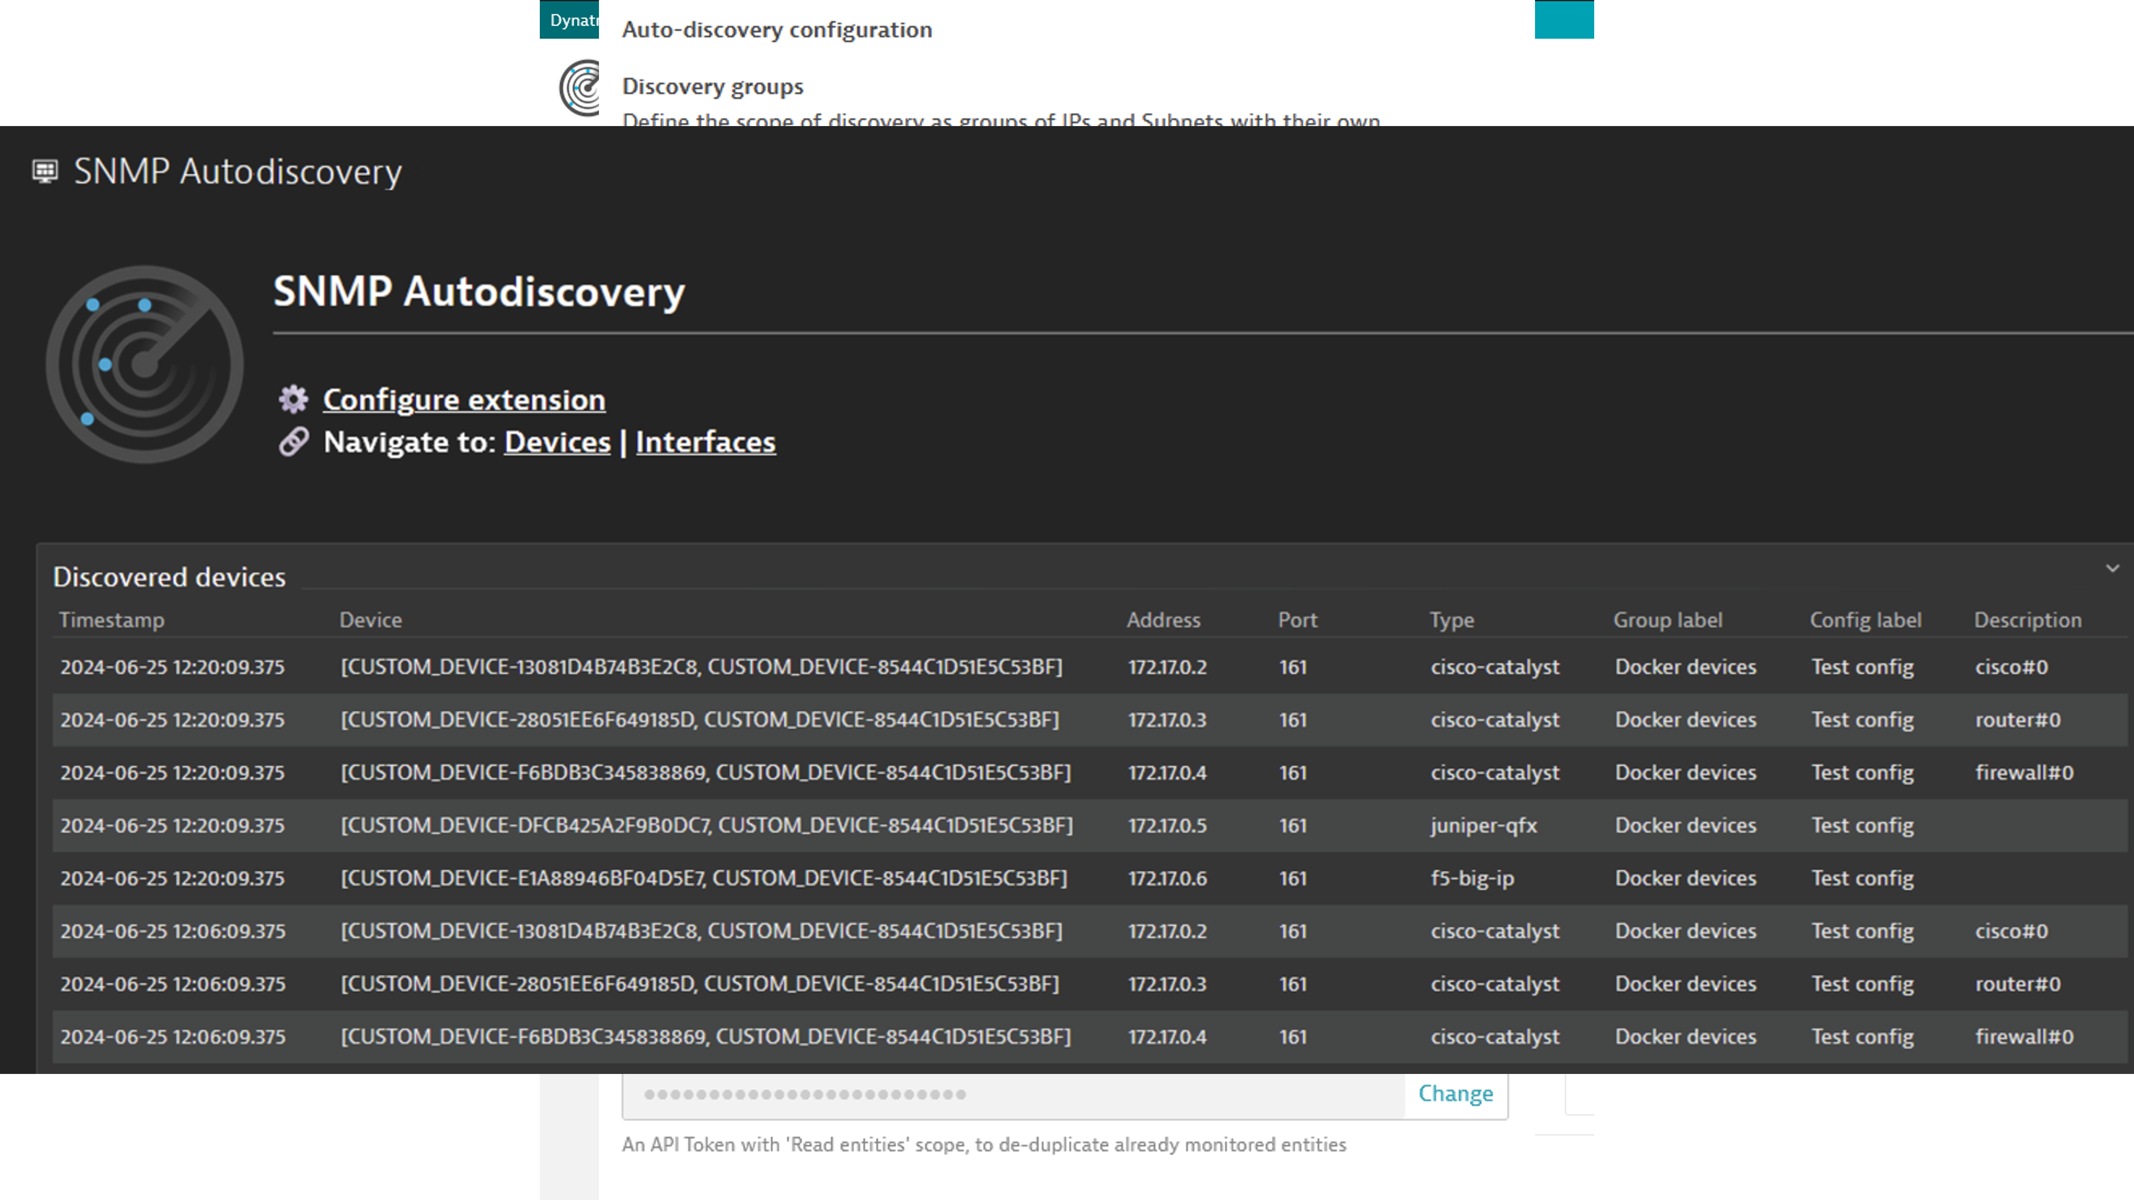The image size is (2134, 1200).
Task: Sort by the Address column header
Action: point(1163,620)
